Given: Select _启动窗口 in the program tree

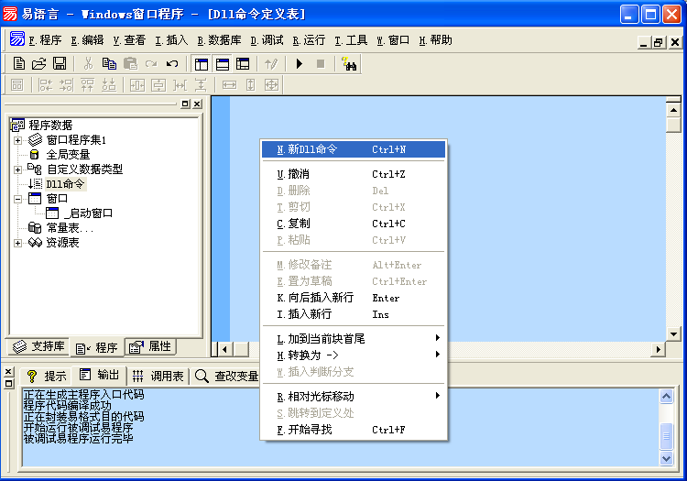Looking at the screenshot, I should coord(88,213).
